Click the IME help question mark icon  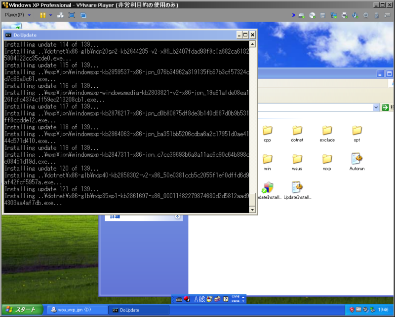tap(226, 299)
